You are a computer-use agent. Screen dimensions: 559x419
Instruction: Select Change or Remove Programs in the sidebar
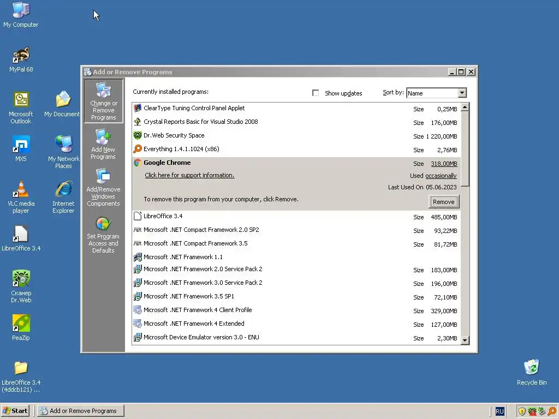[x=103, y=101]
